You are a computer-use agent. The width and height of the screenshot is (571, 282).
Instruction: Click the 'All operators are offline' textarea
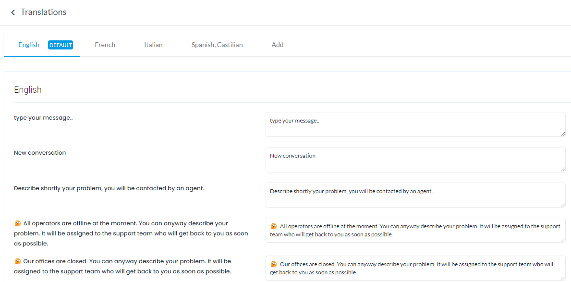coord(415,230)
